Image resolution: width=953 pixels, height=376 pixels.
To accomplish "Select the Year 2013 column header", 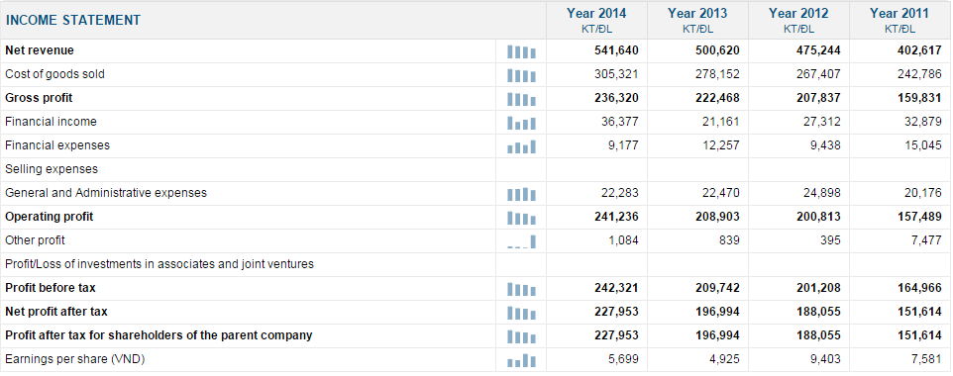I will [697, 20].
